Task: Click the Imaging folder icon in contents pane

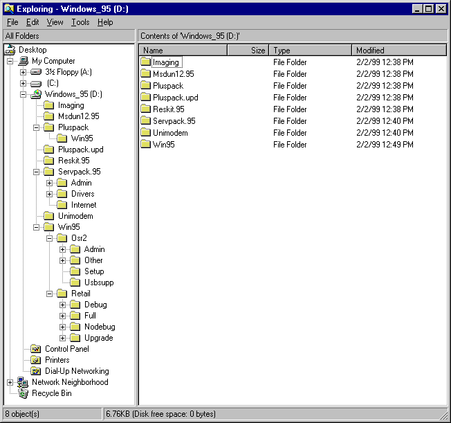Action: pos(146,62)
